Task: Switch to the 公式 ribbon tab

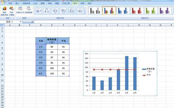Action: (35, 3)
